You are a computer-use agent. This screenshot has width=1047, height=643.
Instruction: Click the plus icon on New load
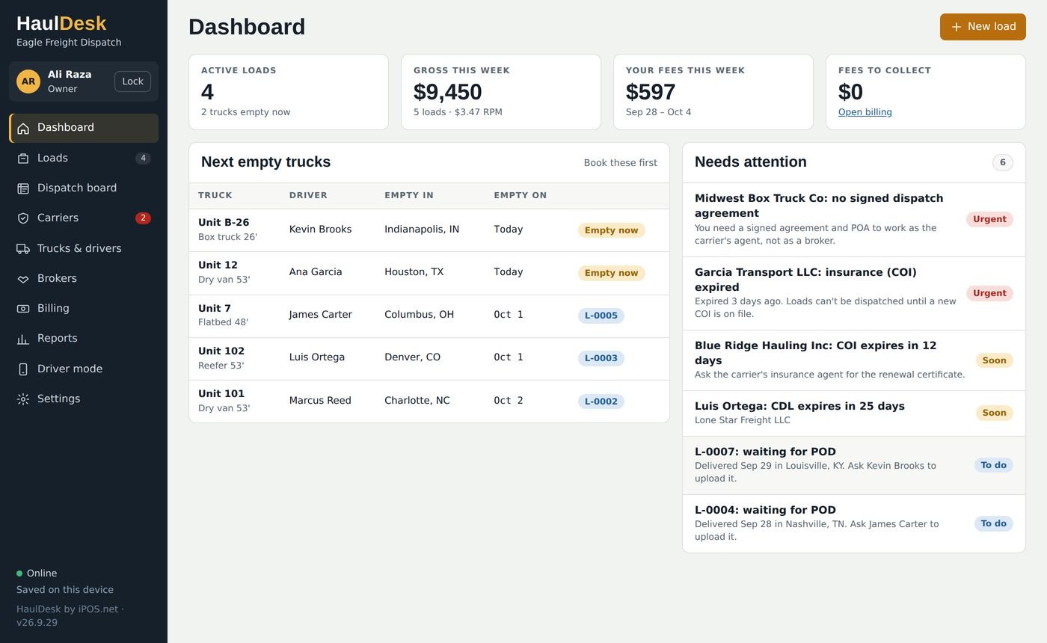[956, 27]
